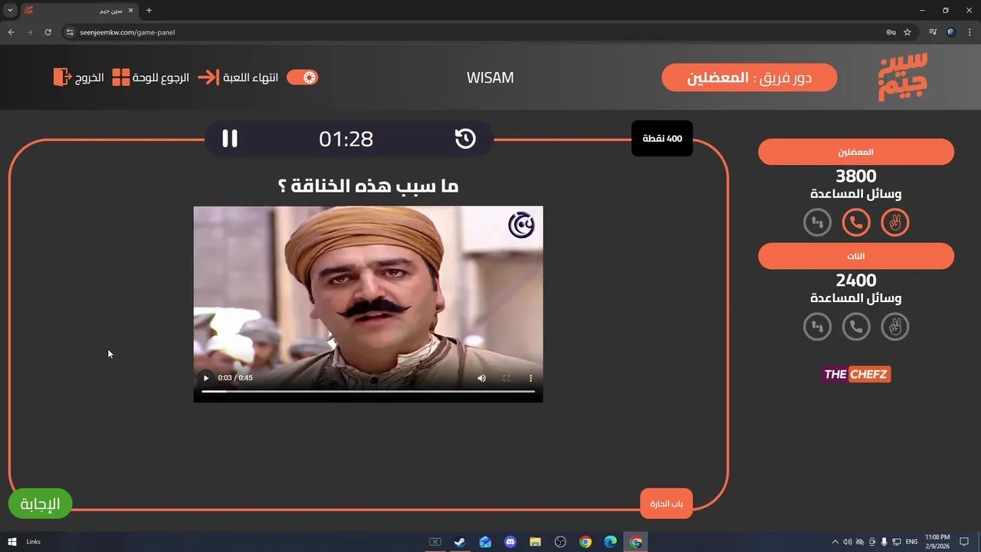
Task: Select the سين جيم browser tab
Action: pyautogui.click(x=80, y=11)
